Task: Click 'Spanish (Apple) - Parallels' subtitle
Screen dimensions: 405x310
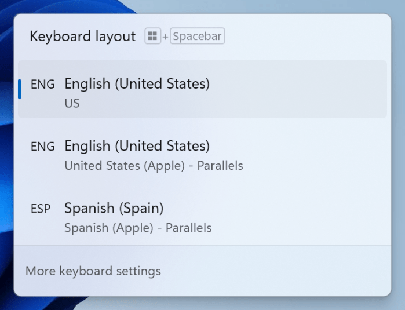Action: pos(138,228)
